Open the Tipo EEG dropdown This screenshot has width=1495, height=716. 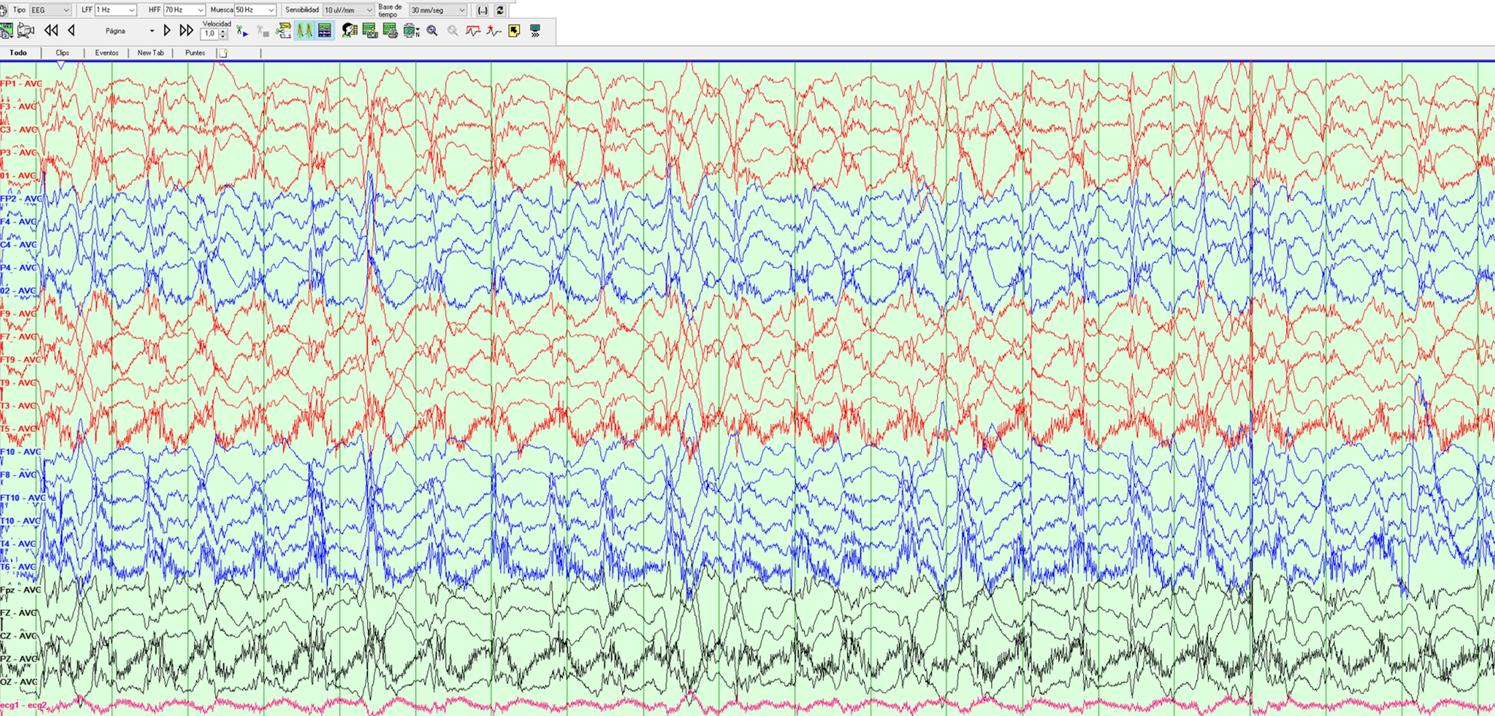click(50, 10)
